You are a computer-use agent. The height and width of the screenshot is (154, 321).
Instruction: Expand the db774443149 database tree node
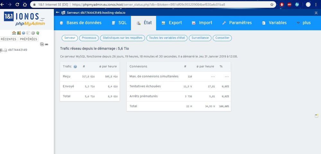(x=1, y=50)
